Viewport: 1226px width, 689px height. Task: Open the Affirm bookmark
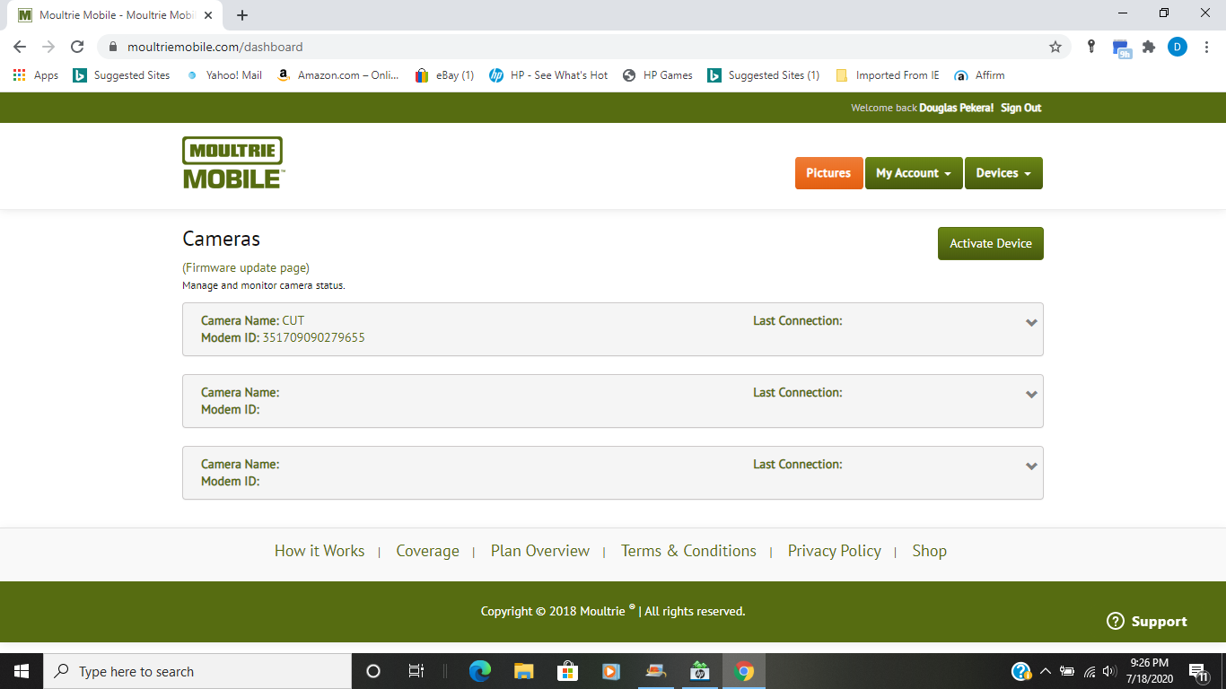[x=979, y=75]
